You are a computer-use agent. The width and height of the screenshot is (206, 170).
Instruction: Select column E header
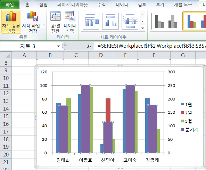pyautogui.click(x=125, y=55)
